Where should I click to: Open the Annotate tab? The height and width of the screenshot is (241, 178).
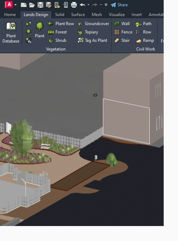click(156, 15)
